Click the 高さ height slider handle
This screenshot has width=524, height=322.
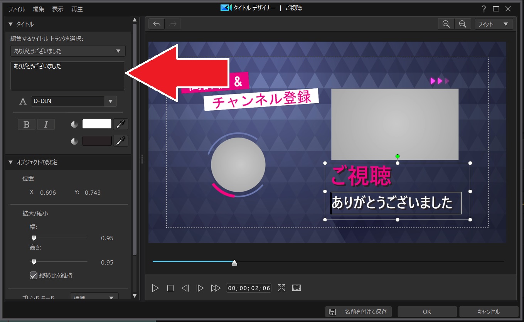[x=34, y=262]
